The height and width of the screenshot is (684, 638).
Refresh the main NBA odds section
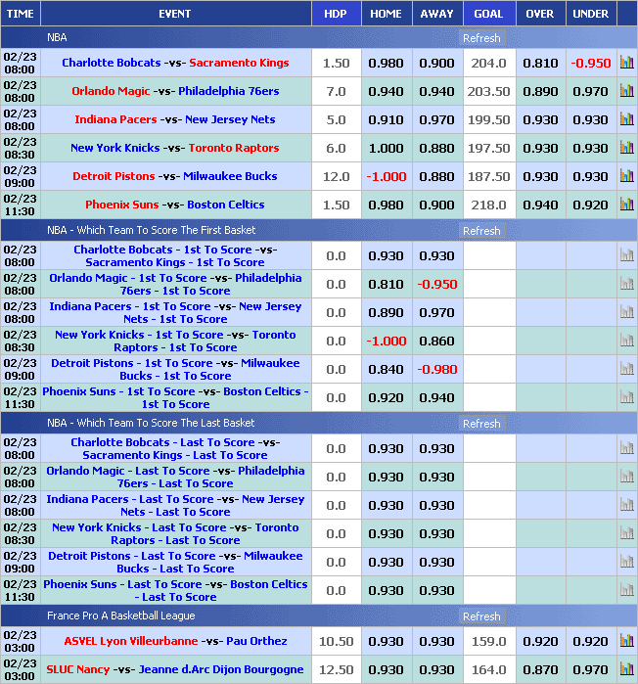click(481, 38)
